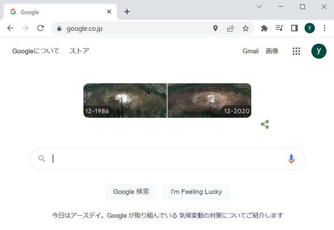The image size is (334, 230).
Task: Click the I'm Feeling Lucky button
Action: 196,191
